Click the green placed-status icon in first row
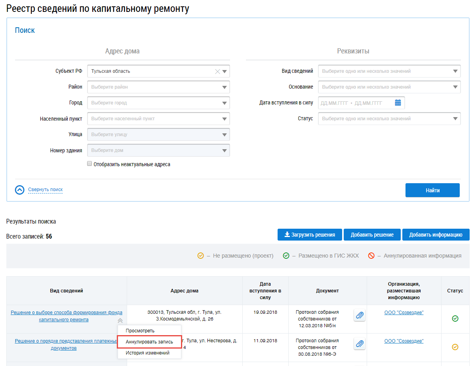 point(455,319)
